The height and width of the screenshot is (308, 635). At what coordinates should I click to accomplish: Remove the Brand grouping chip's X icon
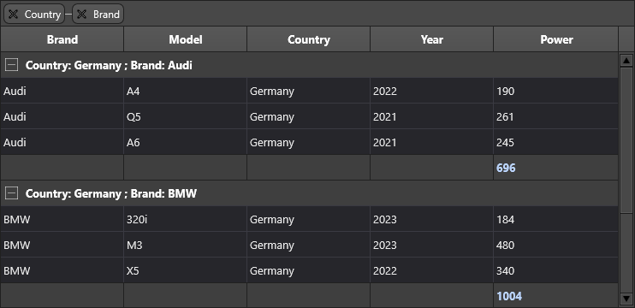(82, 15)
